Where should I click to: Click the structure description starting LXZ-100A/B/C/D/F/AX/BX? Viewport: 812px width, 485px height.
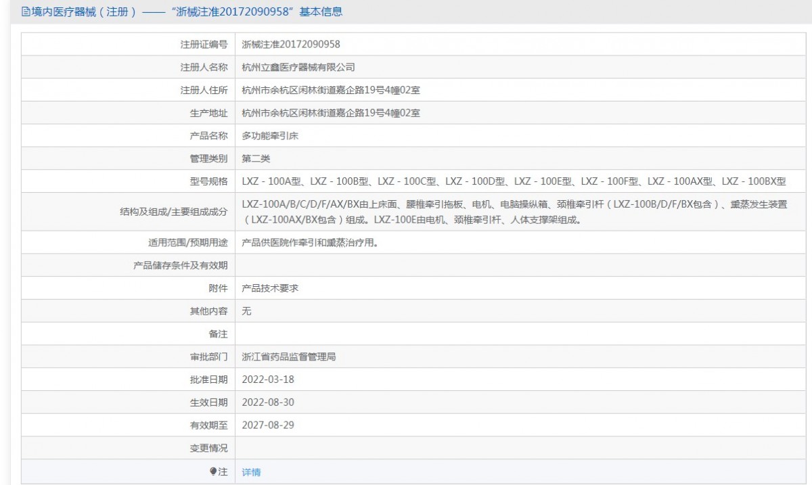514,212
